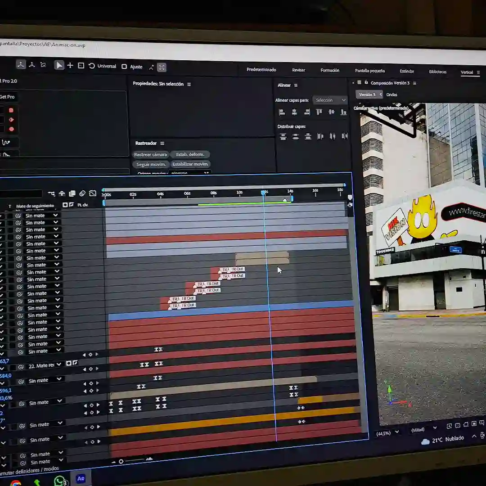Switch to view axis mode
The height and width of the screenshot is (486, 486).
pyautogui.click(x=43, y=65)
